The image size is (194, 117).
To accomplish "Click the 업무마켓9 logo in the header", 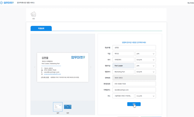I will (7, 3).
